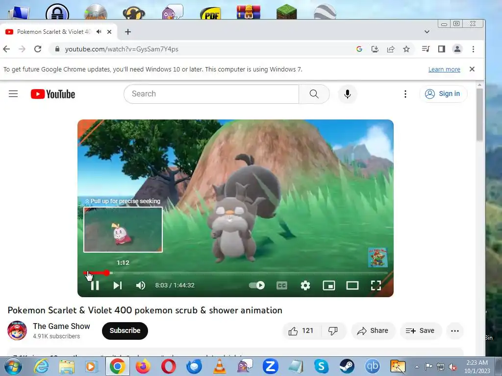This screenshot has width=502, height=376.
Task: Open qBittorrent from taskbar
Action: click(x=373, y=366)
